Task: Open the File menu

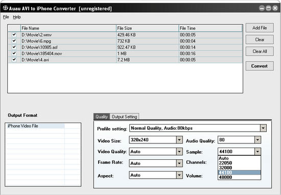Action: click(x=6, y=17)
